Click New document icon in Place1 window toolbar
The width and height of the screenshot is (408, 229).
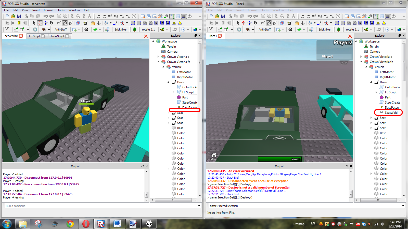pos(211,16)
